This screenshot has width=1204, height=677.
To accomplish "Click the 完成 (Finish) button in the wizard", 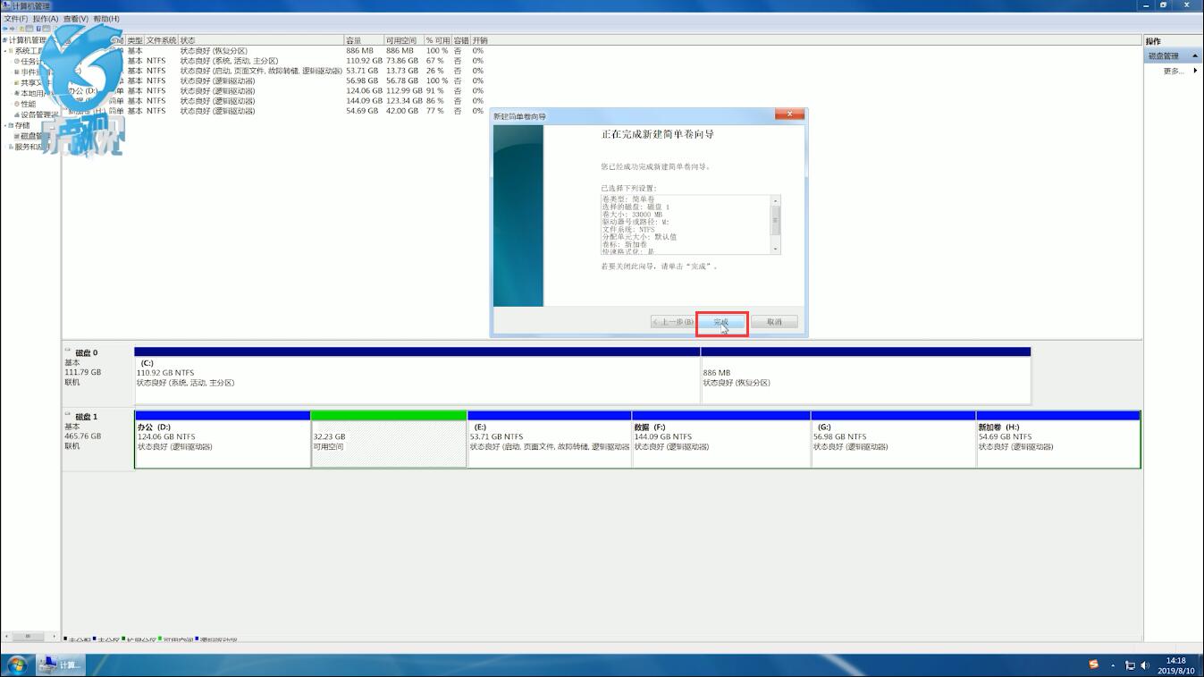I will pyautogui.click(x=721, y=322).
